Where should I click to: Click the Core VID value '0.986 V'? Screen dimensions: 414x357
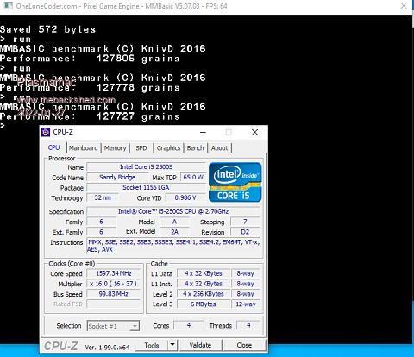click(x=185, y=197)
